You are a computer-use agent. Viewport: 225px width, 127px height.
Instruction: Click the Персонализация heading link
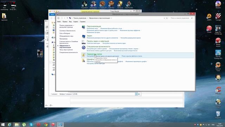(94, 26)
